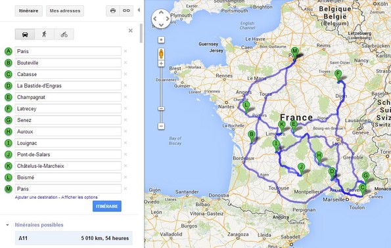Choose the bicycle travel mode
Screen dimensions: 391x248
(64, 34)
